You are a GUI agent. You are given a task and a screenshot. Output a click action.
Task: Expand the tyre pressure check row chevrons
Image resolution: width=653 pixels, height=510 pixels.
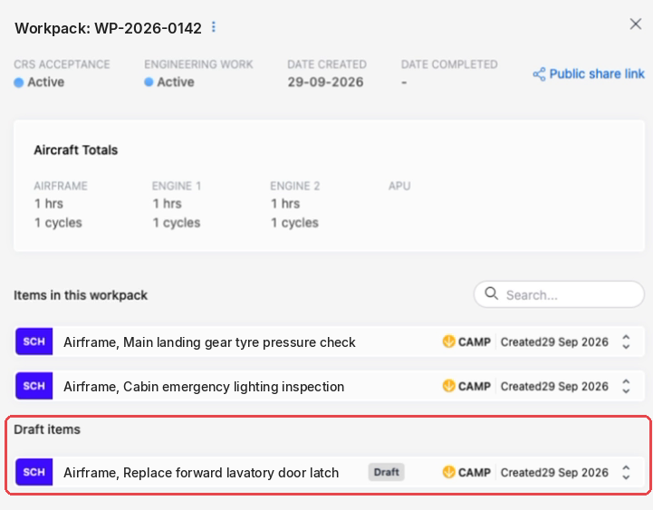point(626,342)
